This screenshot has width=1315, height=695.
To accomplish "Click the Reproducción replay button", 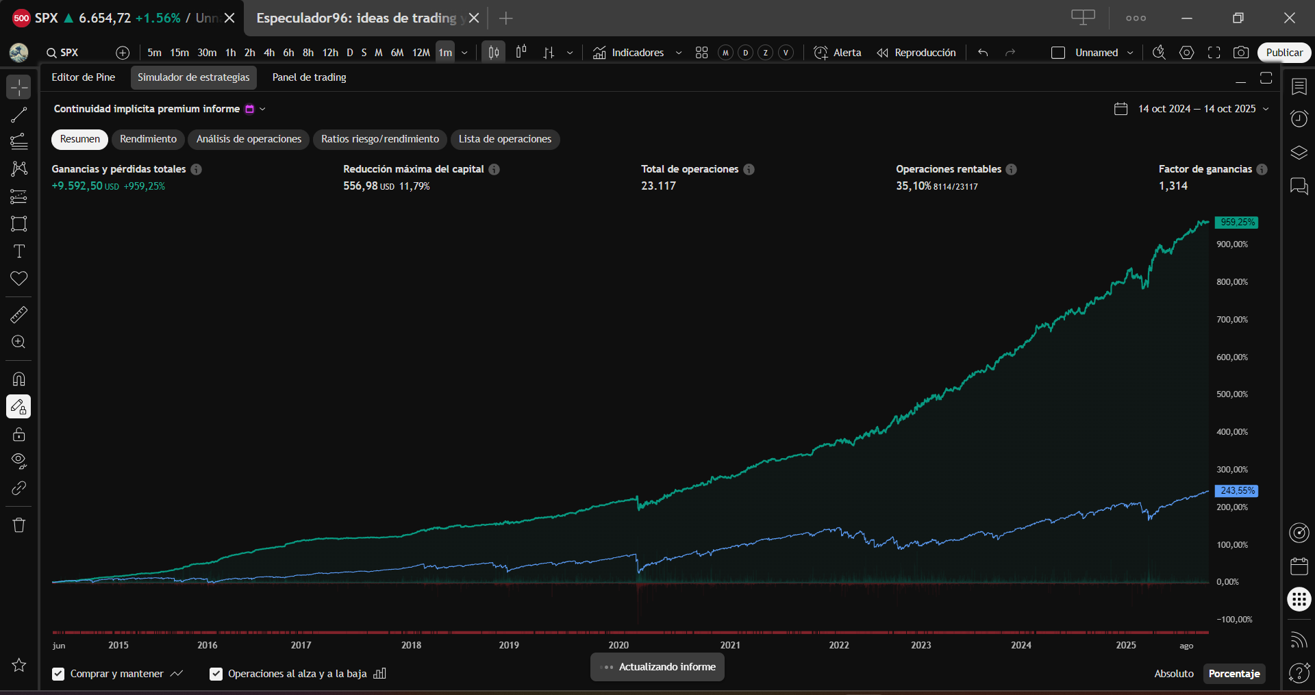I will [x=916, y=53].
